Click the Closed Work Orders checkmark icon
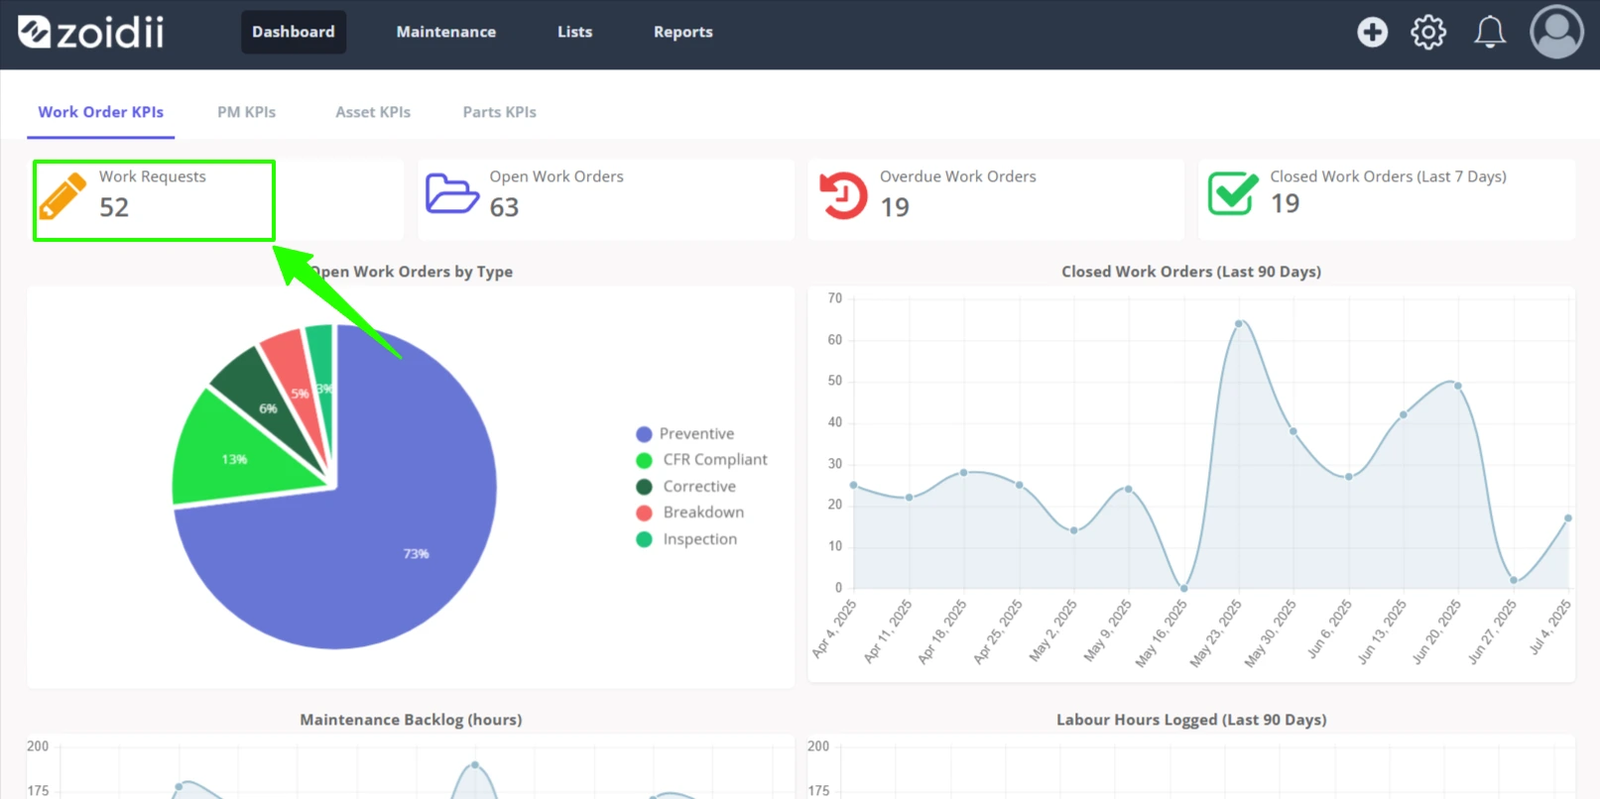1600x799 pixels. pos(1232,192)
